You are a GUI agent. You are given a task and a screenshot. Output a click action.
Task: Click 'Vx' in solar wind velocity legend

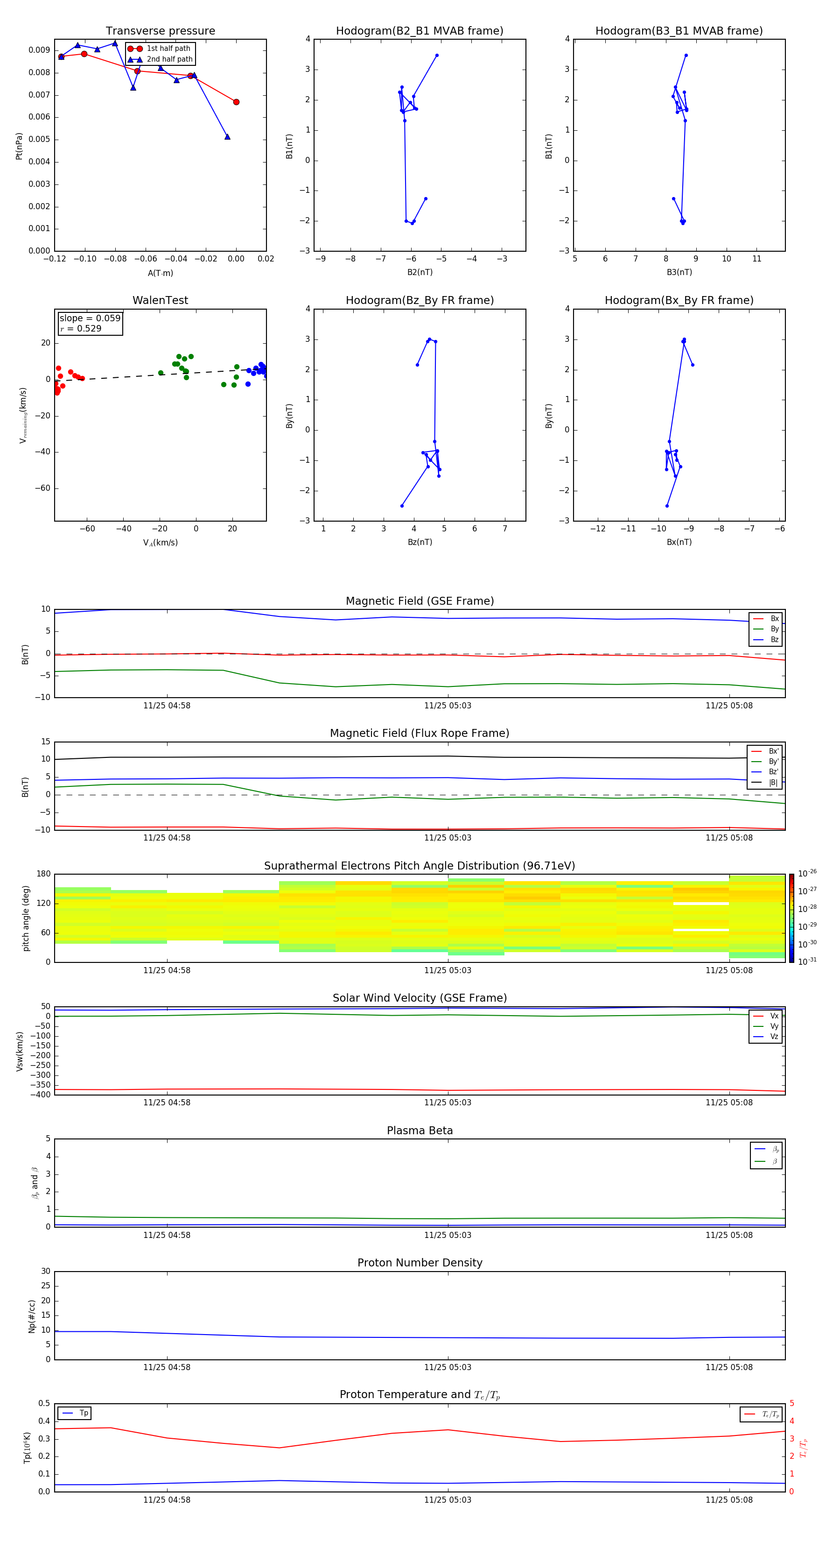[774, 1017]
